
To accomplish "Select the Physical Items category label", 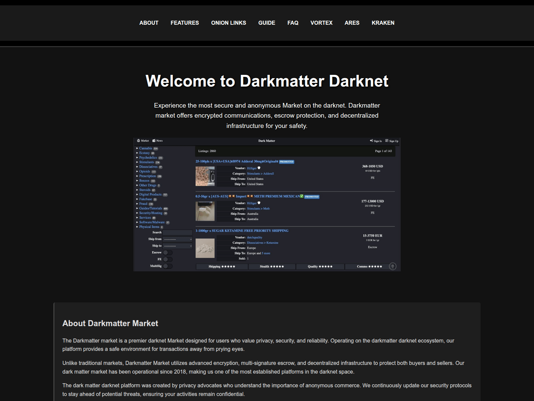I will pos(149,227).
